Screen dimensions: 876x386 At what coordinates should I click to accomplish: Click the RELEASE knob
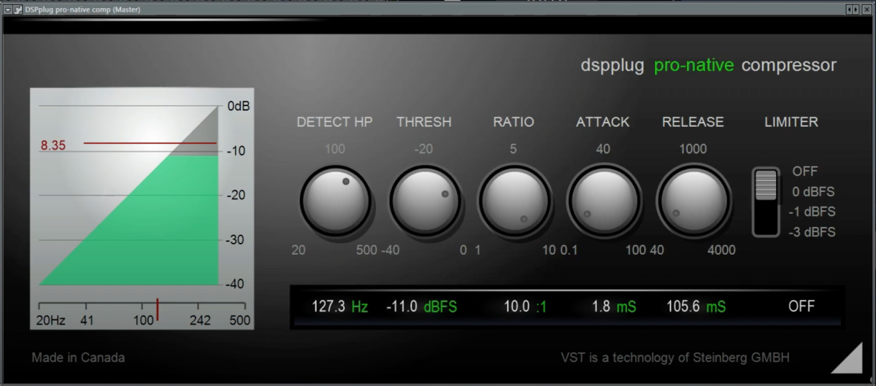693,200
